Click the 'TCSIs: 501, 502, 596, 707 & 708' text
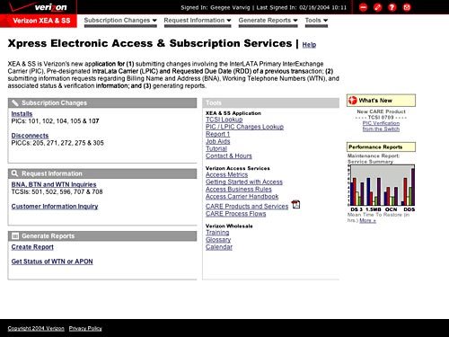 coord(57,191)
